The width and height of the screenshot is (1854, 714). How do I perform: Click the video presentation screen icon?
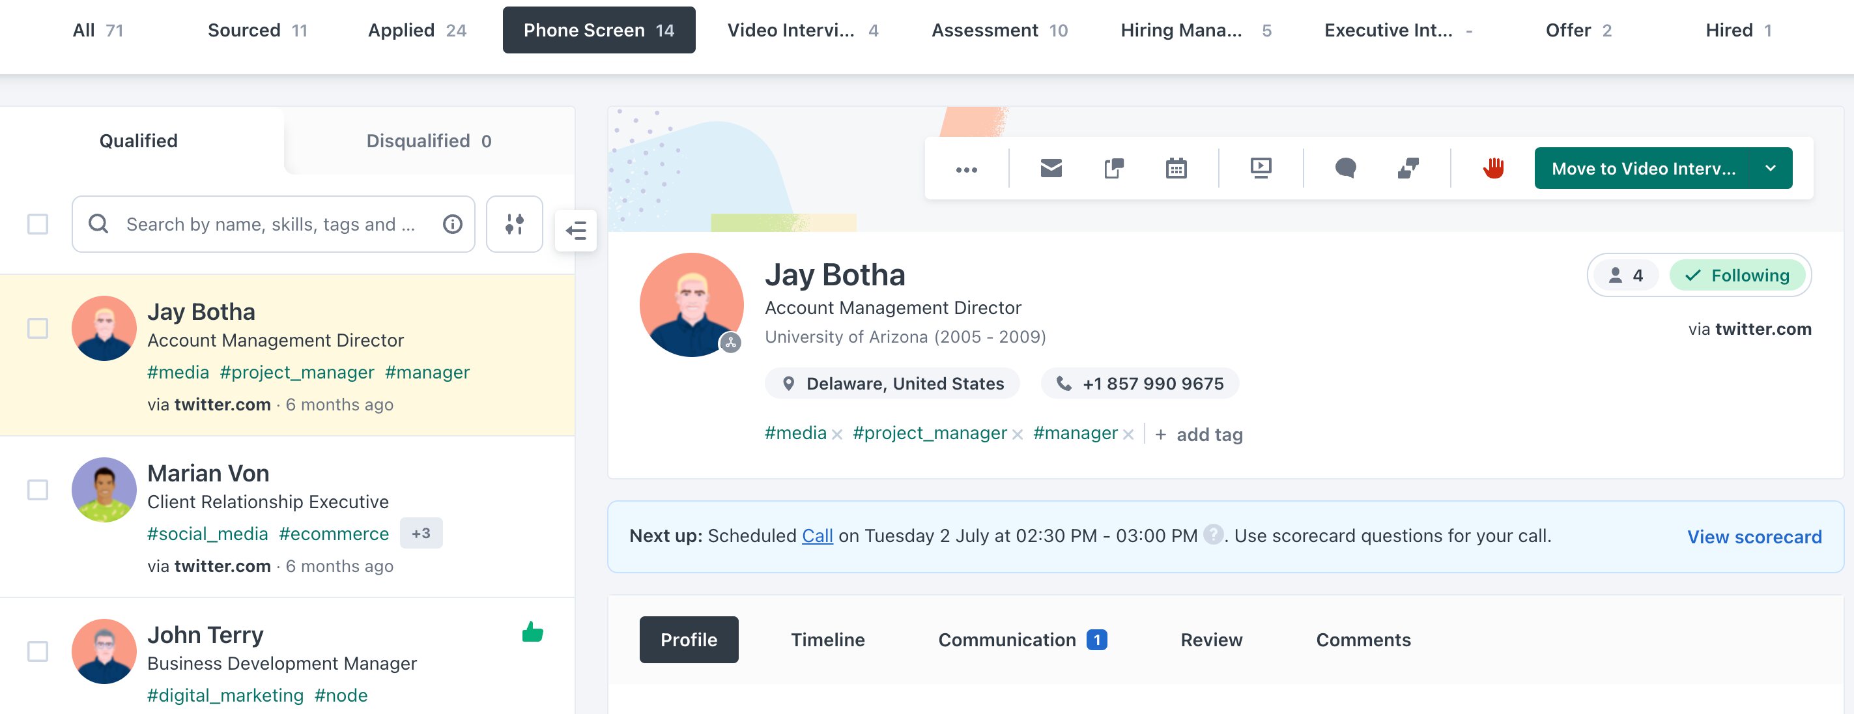point(1261,169)
